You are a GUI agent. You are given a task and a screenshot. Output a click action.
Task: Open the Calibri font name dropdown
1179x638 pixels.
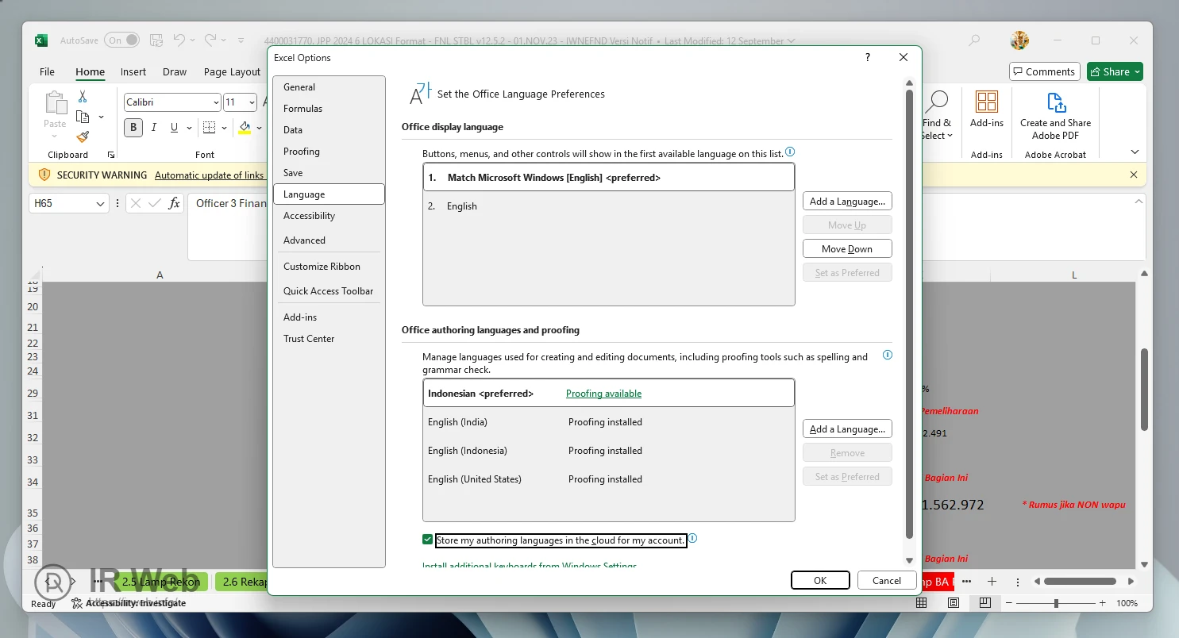tap(216, 102)
